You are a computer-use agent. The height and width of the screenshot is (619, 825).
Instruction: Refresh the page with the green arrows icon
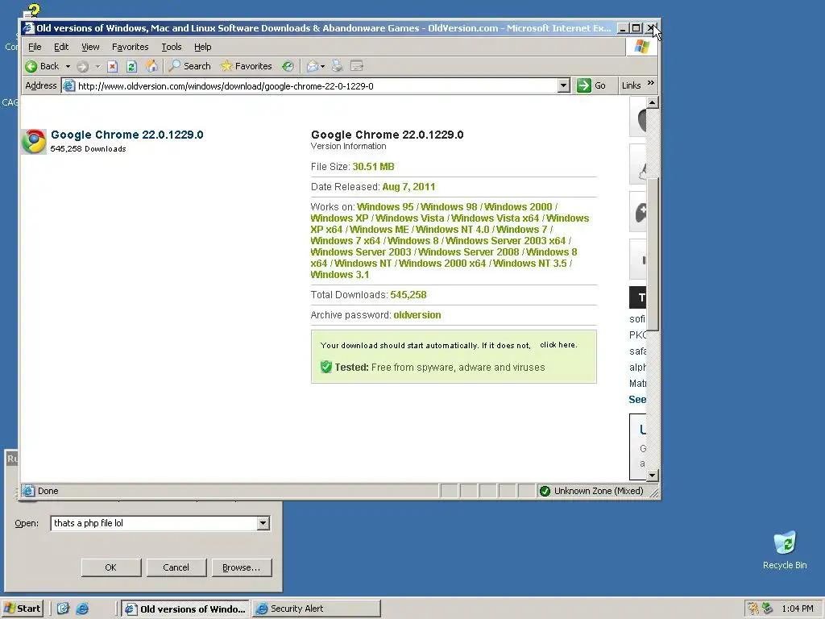click(131, 66)
